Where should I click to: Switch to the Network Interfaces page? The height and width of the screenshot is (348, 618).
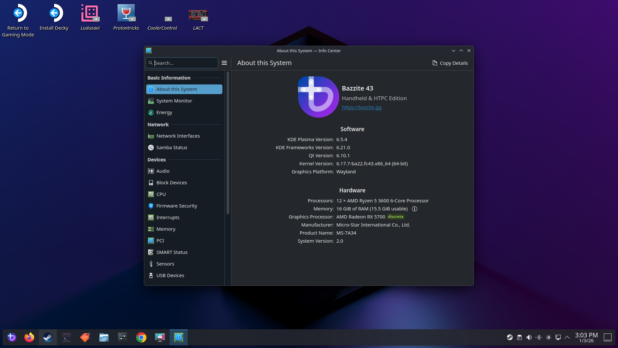tap(178, 136)
